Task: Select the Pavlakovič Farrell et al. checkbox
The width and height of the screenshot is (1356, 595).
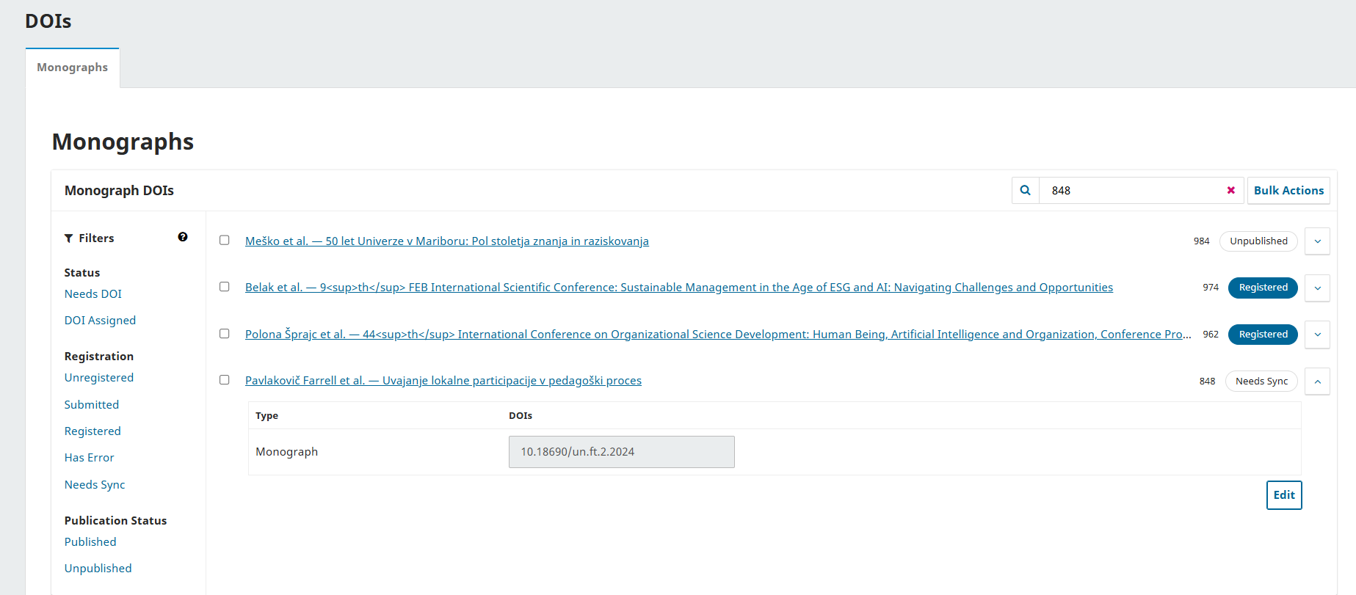Action: (x=225, y=380)
